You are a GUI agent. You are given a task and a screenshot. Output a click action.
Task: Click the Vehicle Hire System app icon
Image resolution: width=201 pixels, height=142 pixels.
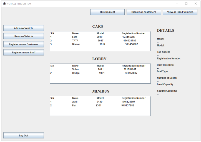coord(4,4)
